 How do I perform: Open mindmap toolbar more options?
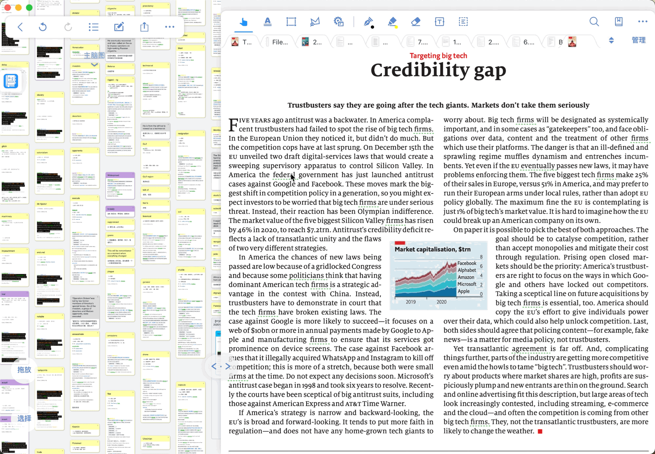170,27
